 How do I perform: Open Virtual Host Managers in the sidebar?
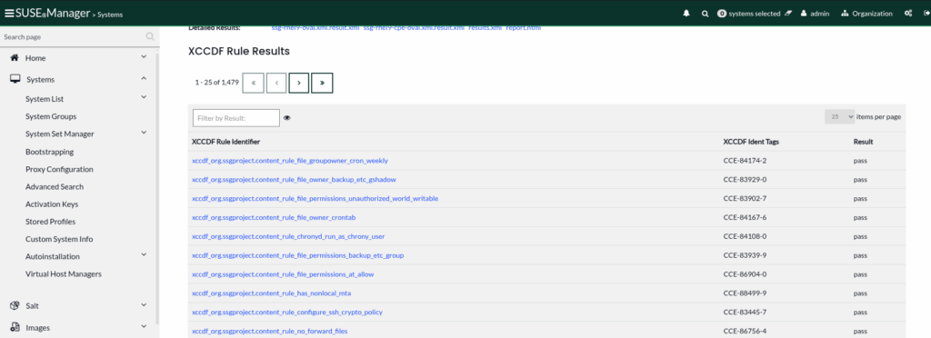pyautogui.click(x=64, y=274)
